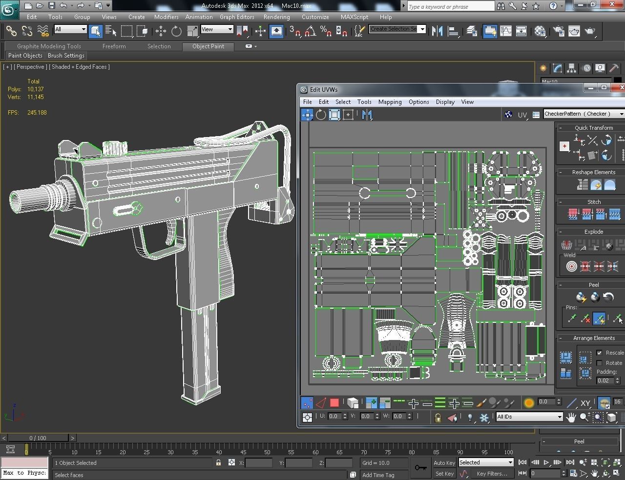Toggle Soft Selection orange circle
Viewport: 625px width, 480px height.
click(529, 403)
